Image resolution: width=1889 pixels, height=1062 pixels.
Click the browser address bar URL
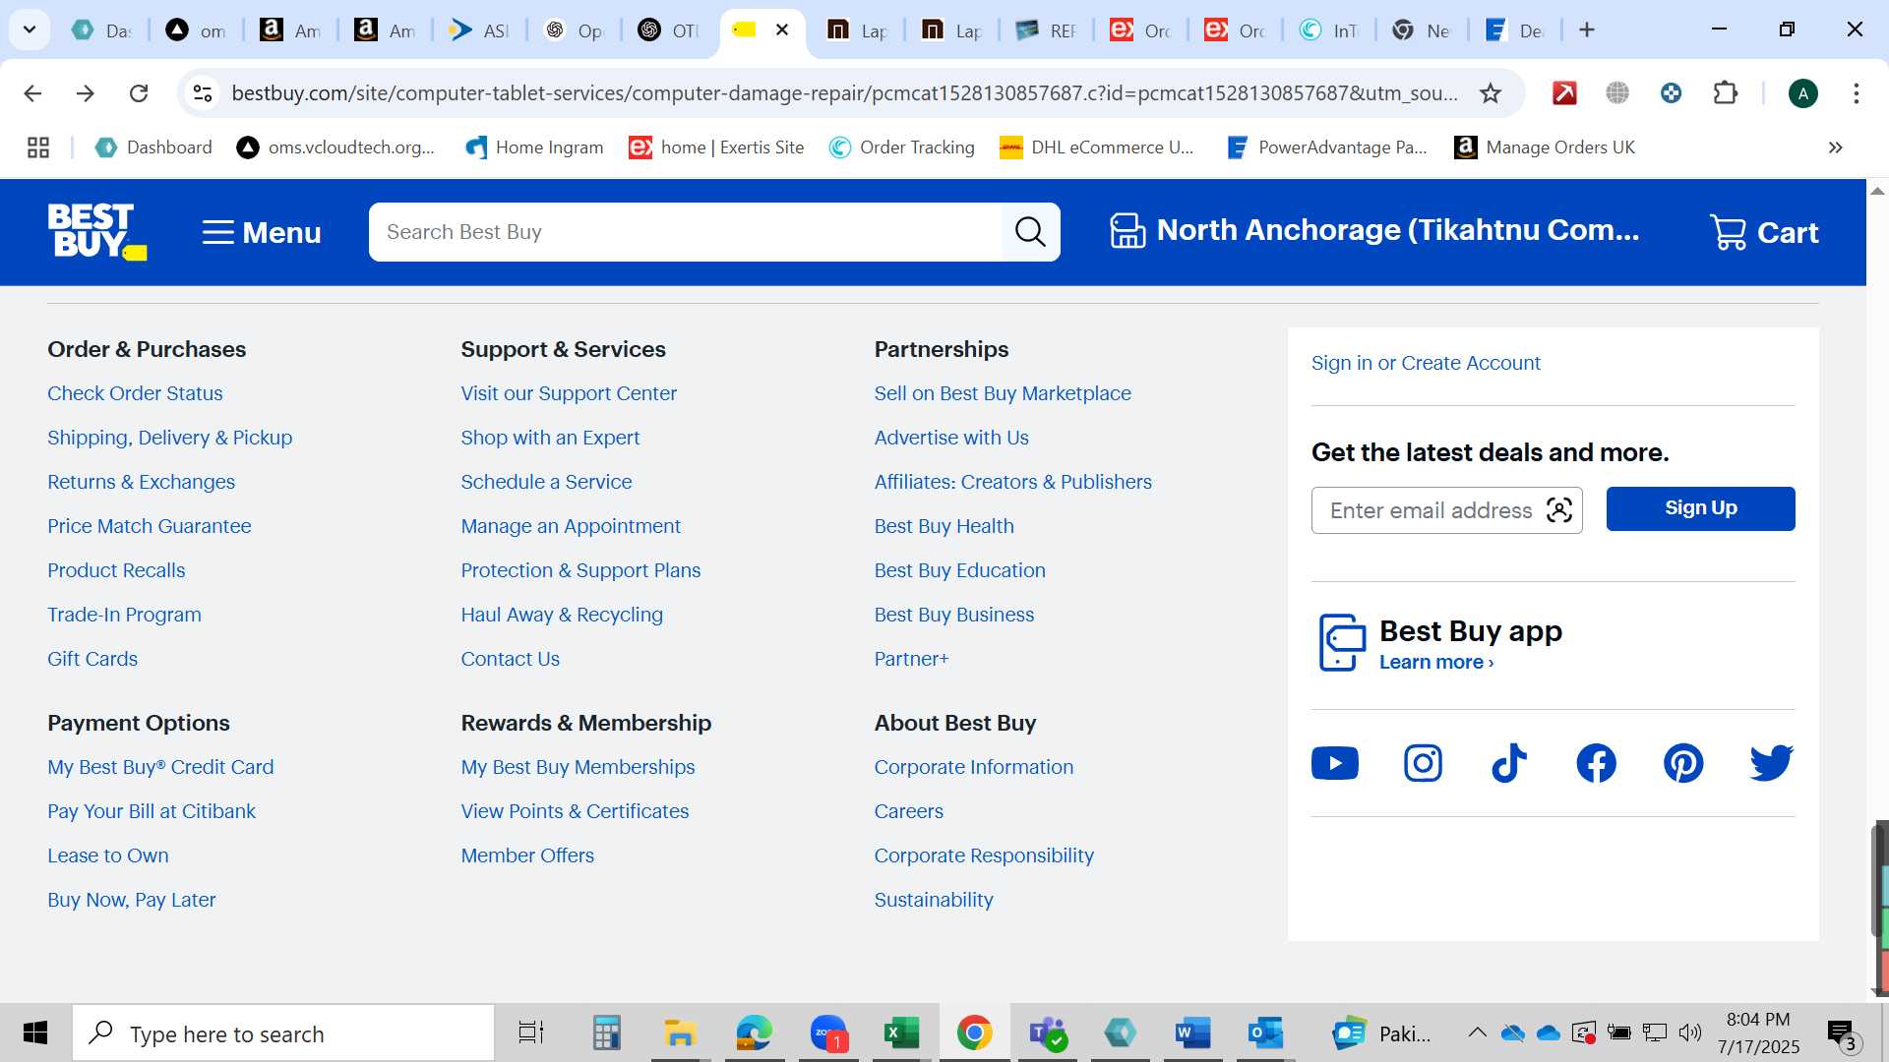(x=844, y=93)
